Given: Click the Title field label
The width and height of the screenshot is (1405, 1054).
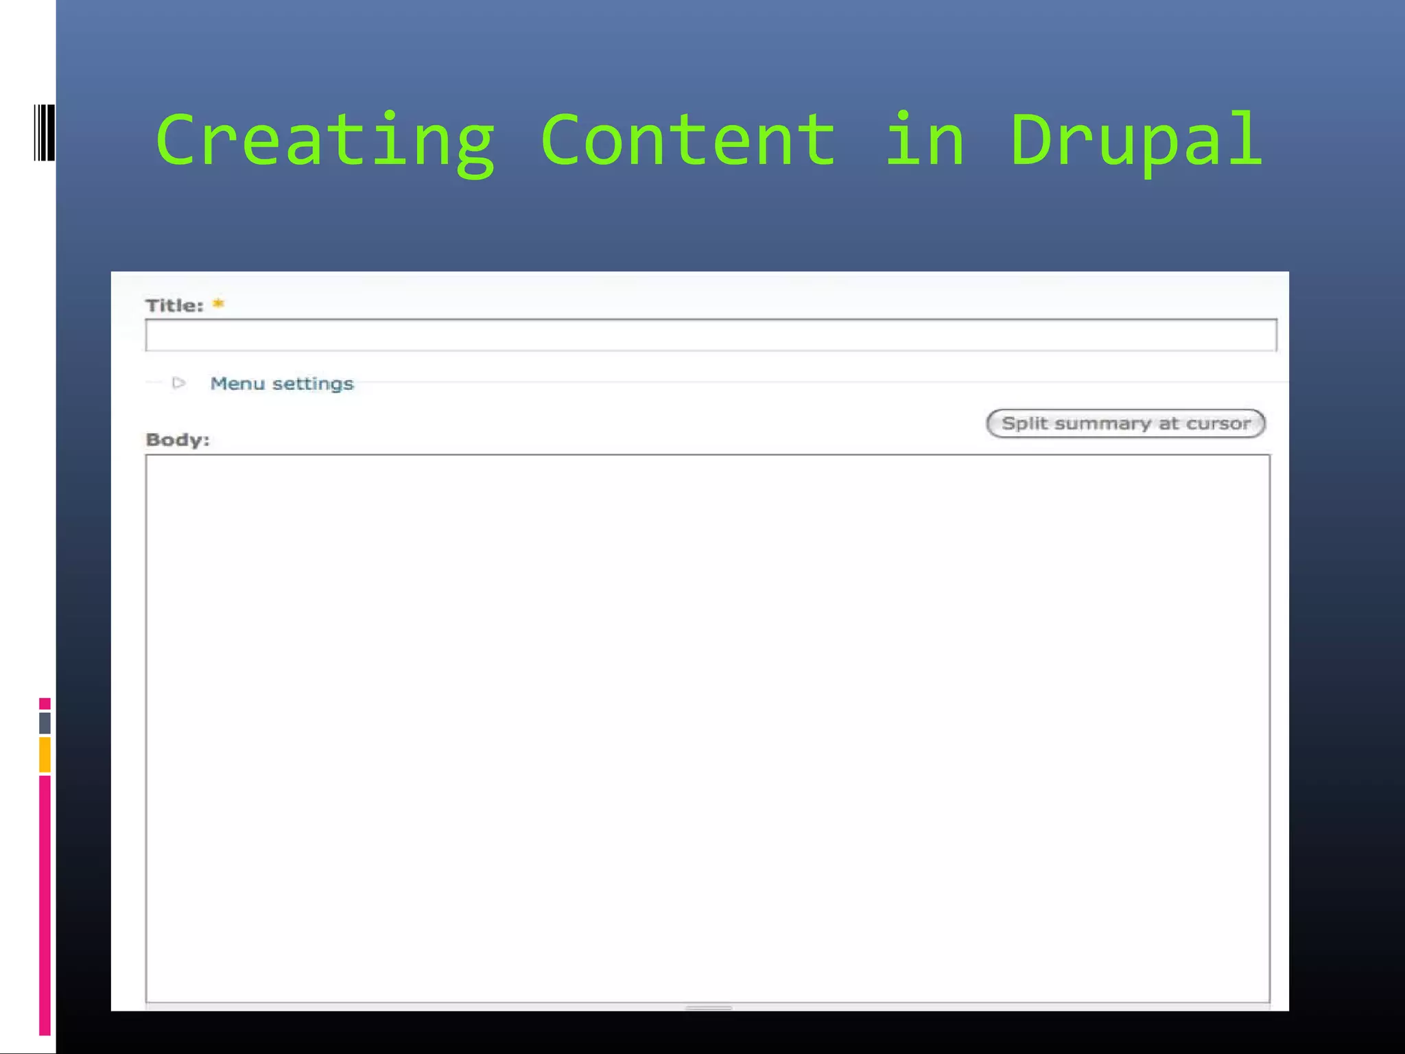Looking at the screenshot, I should tap(174, 305).
